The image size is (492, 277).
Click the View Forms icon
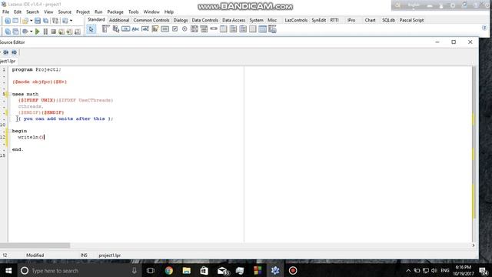[x=15, y=32]
